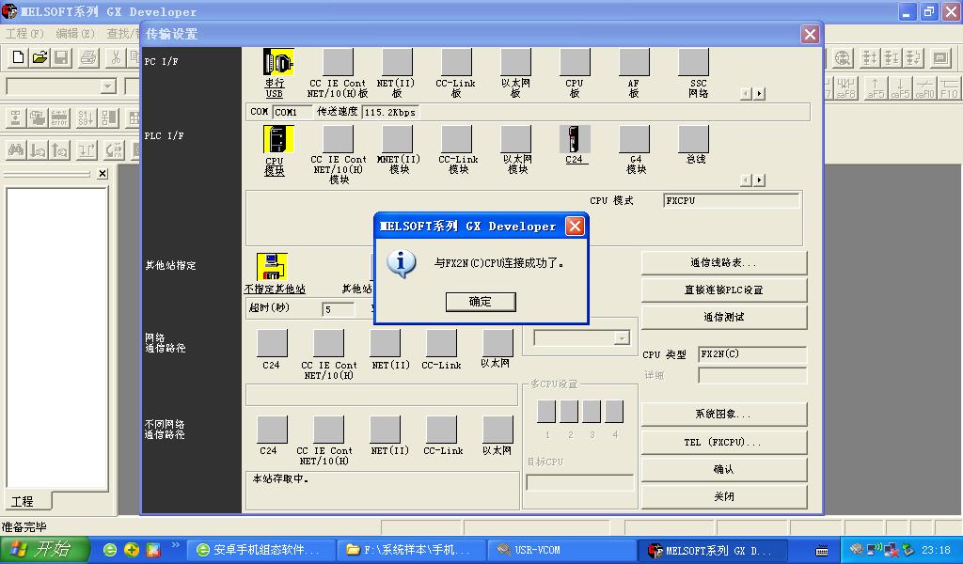
Task: Click the Open project folder toolbar icon
Action: 39,58
